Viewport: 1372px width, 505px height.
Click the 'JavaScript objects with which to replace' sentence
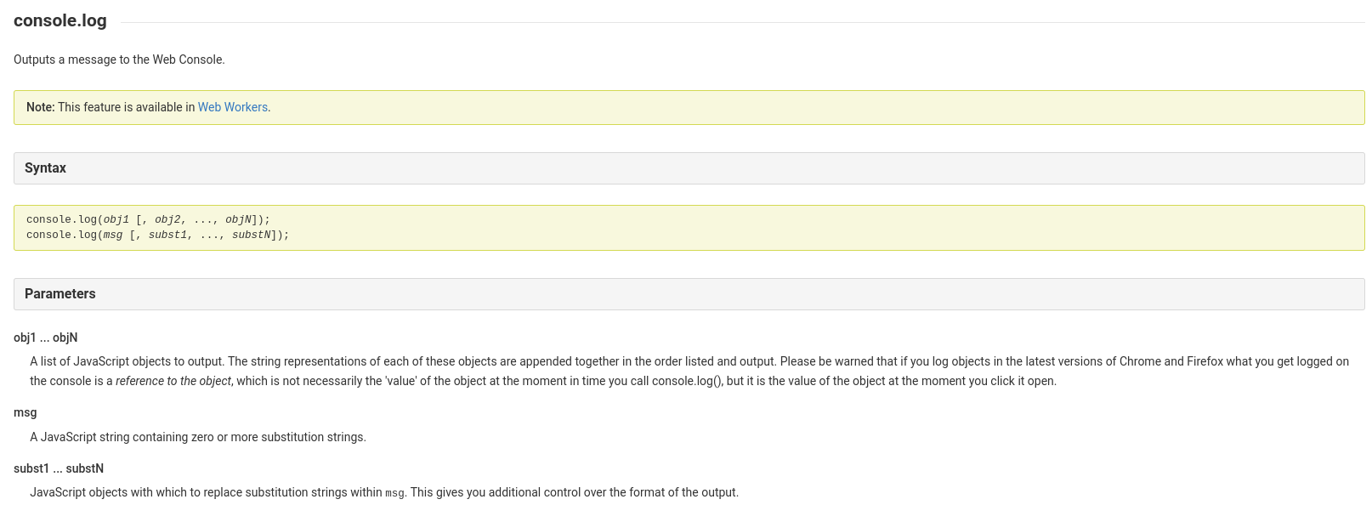pos(204,492)
